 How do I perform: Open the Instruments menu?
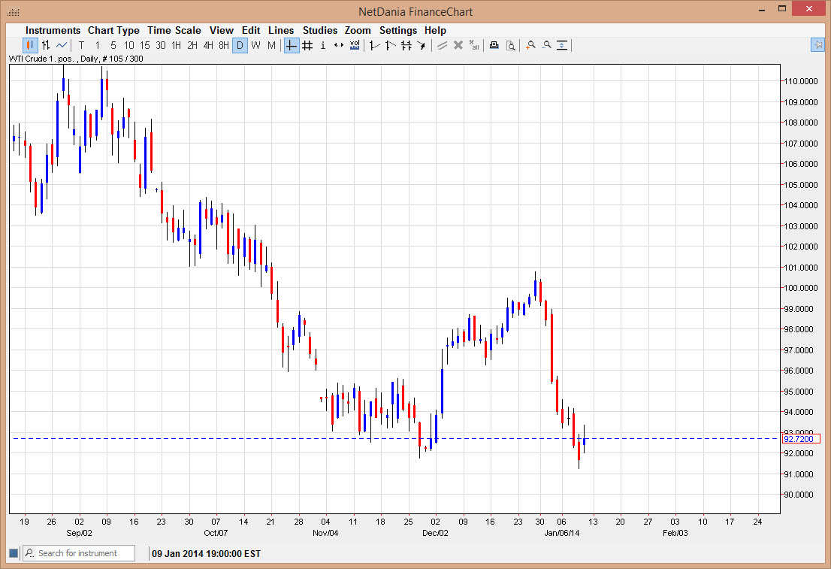(53, 30)
